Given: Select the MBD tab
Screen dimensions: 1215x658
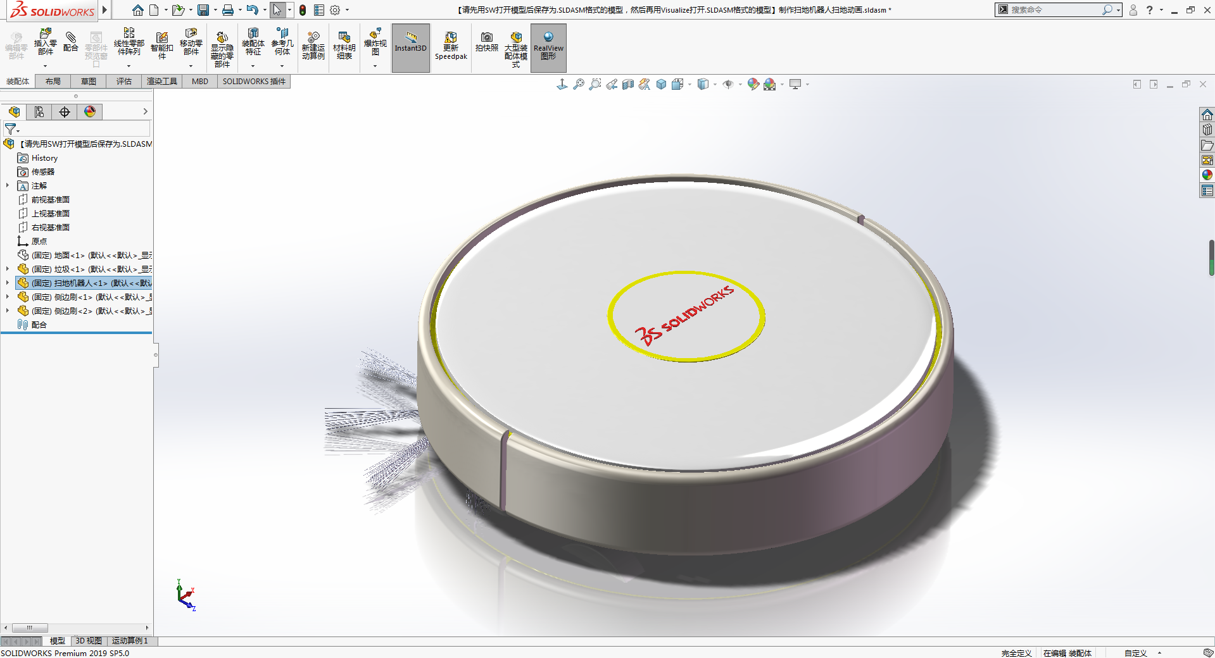Looking at the screenshot, I should click(x=200, y=81).
